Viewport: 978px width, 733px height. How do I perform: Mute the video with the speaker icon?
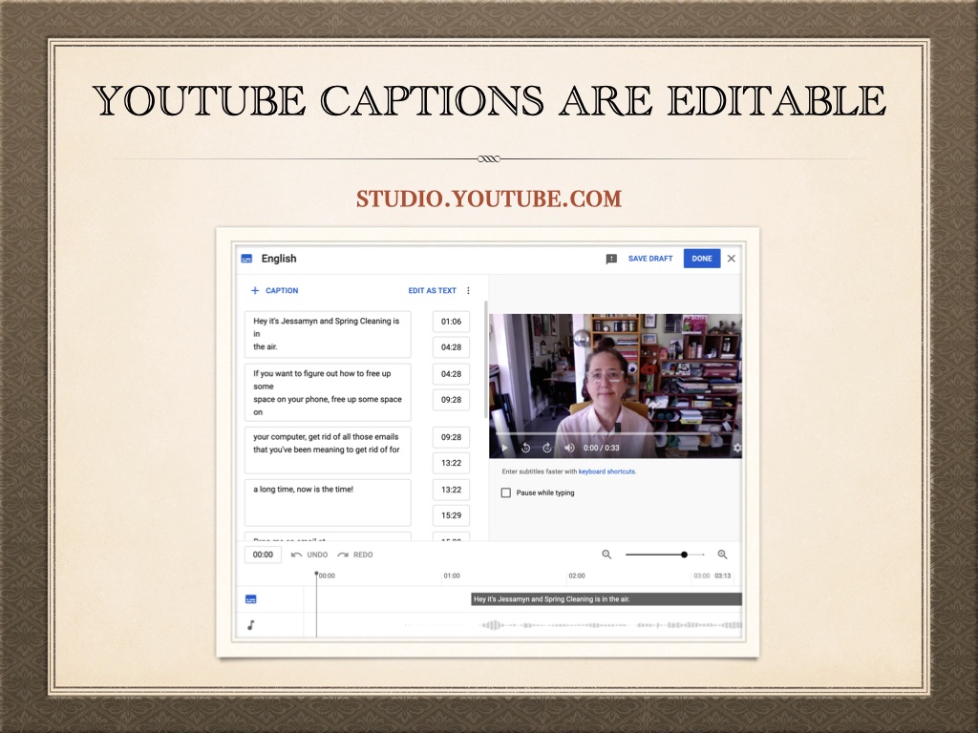point(569,448)
